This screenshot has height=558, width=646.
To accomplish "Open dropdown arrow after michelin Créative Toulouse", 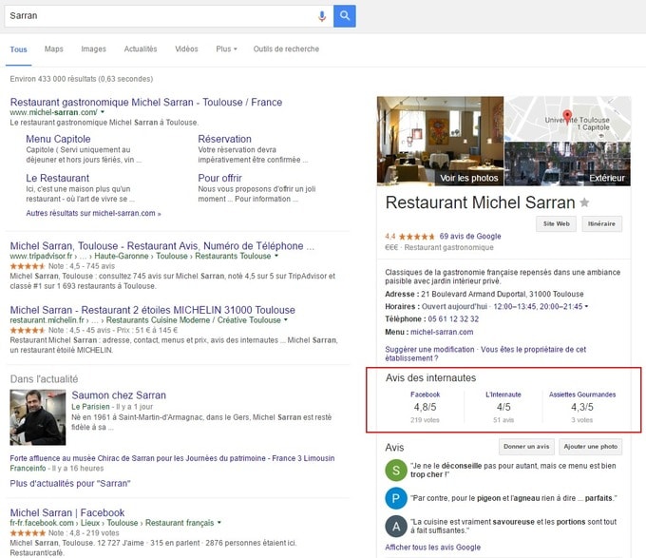I will click(286, 320).
